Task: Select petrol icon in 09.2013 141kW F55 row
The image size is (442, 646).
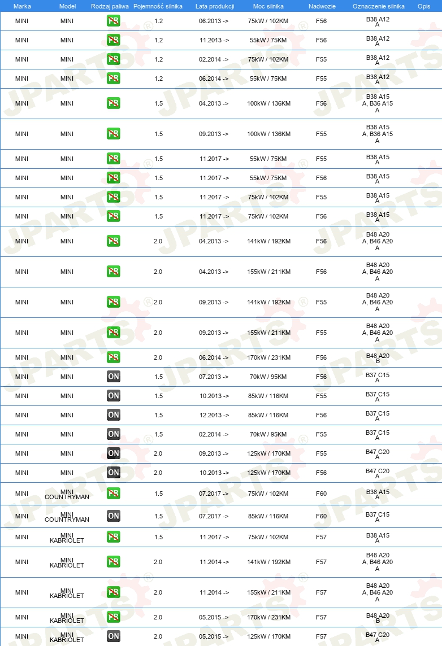Action: coord(114,302)
